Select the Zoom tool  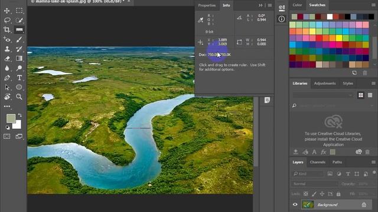(x=19, y=97)
